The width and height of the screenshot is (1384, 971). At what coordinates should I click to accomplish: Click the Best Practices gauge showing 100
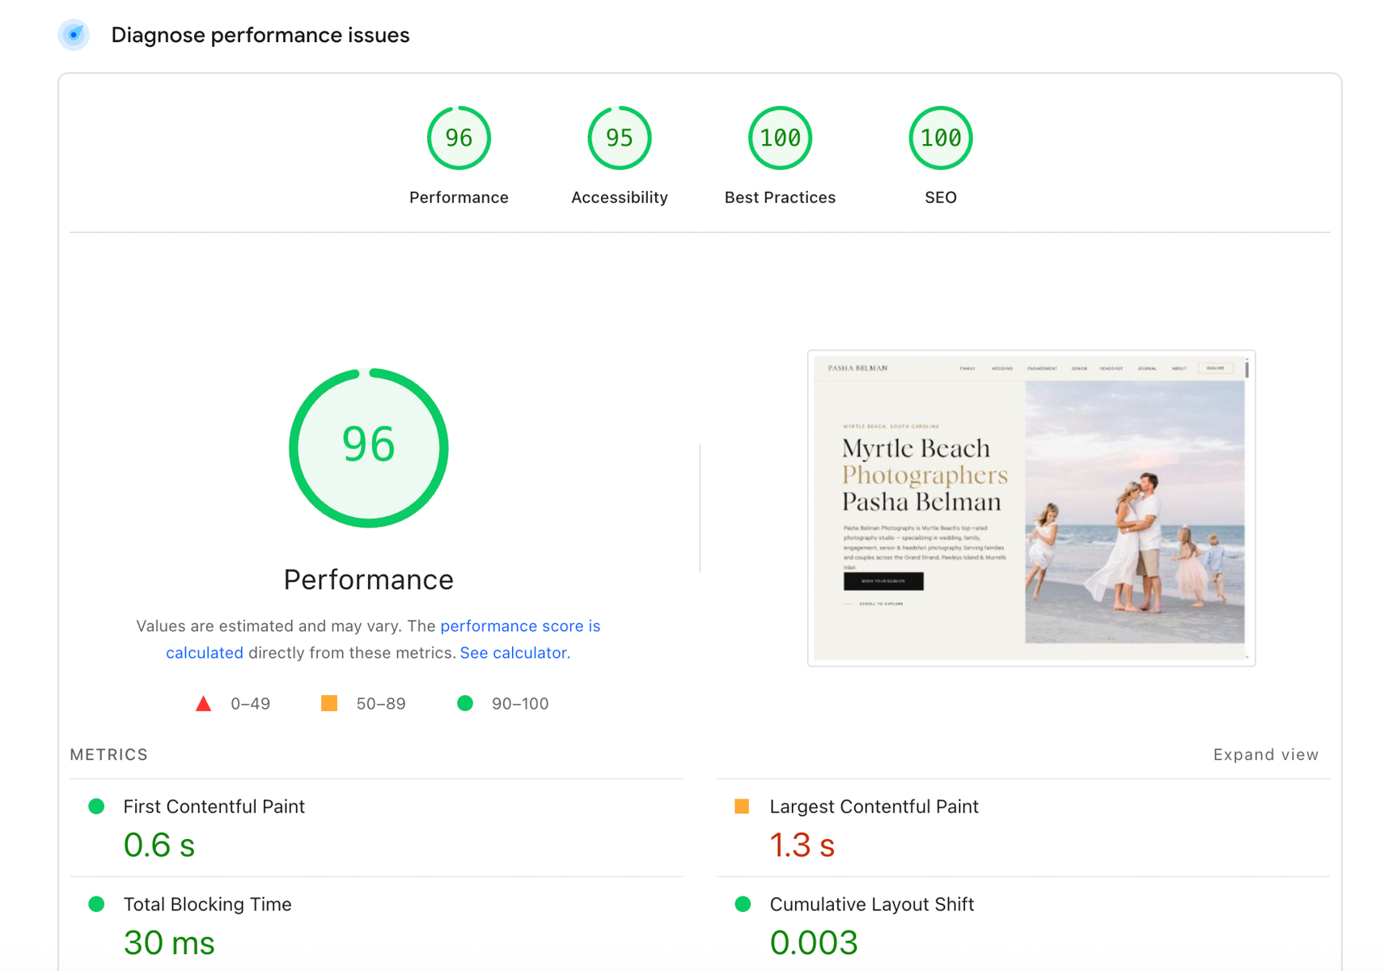[779, 138]
